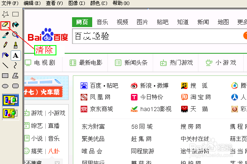The image size is (247, 164).
Task: Click 搞笑 next to the smiley icon
Action: [37, 151]
